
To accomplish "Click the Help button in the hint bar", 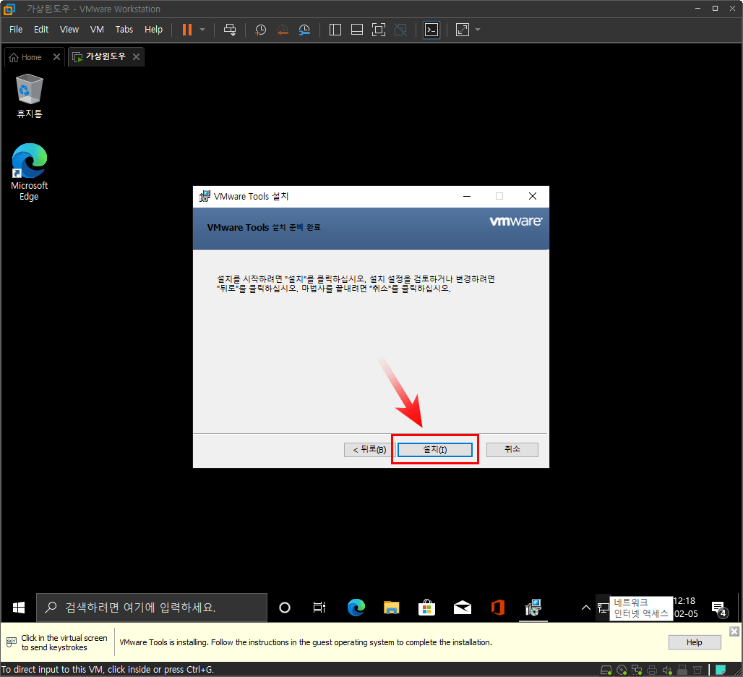I will tap(694, 642).
